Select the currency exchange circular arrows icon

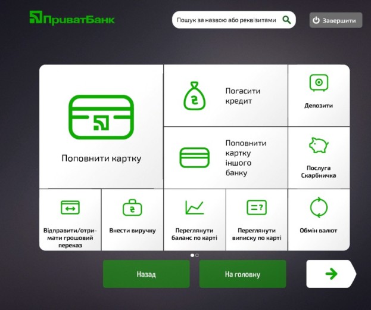tap(319, 207)
